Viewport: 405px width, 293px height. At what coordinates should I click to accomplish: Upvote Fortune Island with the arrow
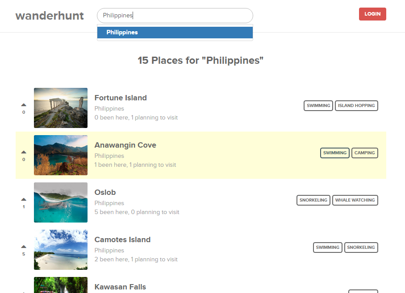point(24,105)
